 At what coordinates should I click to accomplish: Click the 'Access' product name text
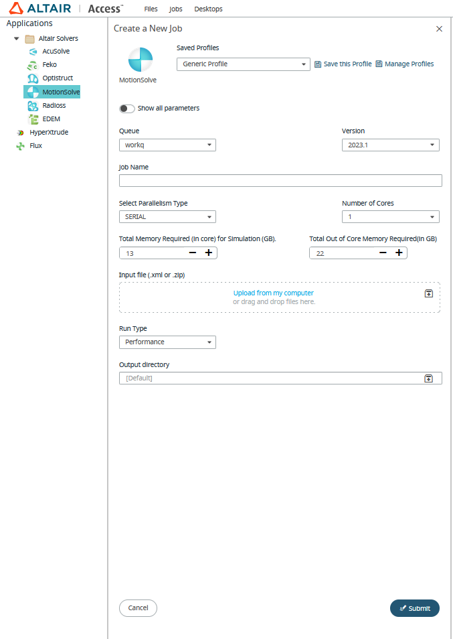[104, 9]
